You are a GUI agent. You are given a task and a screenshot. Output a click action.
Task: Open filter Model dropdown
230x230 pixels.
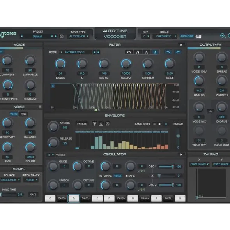pyautogui.click(x=76, y=52)
